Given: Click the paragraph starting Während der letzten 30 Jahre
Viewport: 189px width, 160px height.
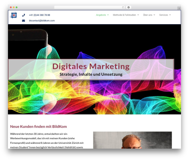Looking at the screenshot, I should 47,141.
